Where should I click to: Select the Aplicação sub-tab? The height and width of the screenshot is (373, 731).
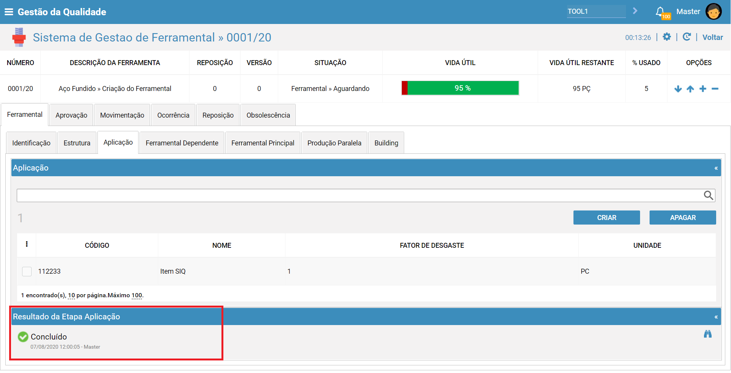click(x=118, y=142)
